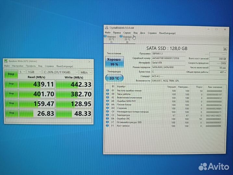The width and height of the screenshot is (233, 175).
Task: Click the Порог column header
Action: [199, 87]
